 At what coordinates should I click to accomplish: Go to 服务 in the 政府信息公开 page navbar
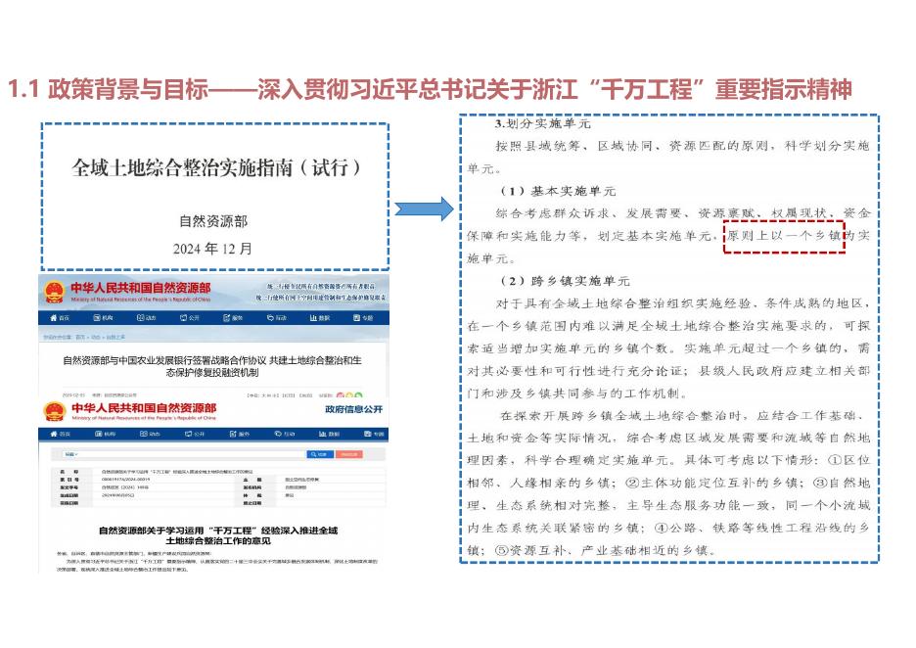click(x=240, y=435)
